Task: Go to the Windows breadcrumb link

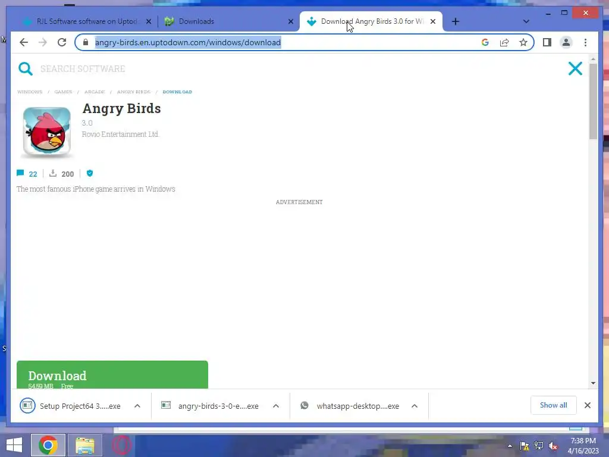Action: coord(30,92)
